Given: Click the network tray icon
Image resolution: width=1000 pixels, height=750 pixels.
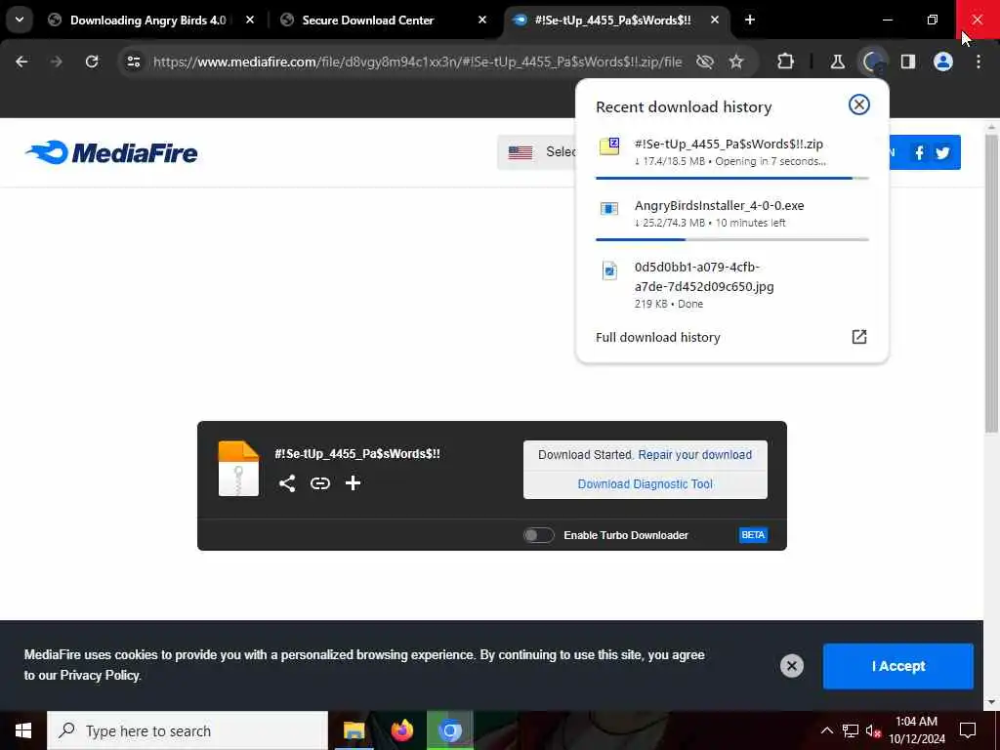Looking at the screenshot, I should 851,730.
